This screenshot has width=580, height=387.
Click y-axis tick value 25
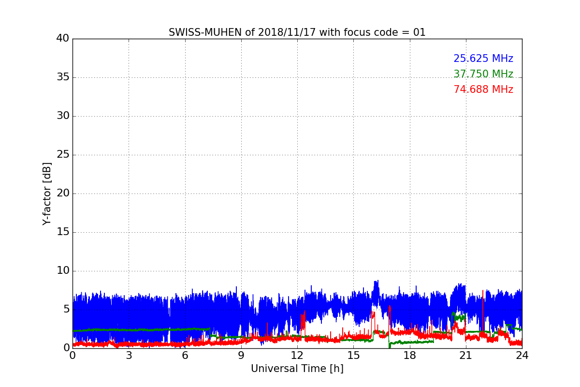click(62, 154)
